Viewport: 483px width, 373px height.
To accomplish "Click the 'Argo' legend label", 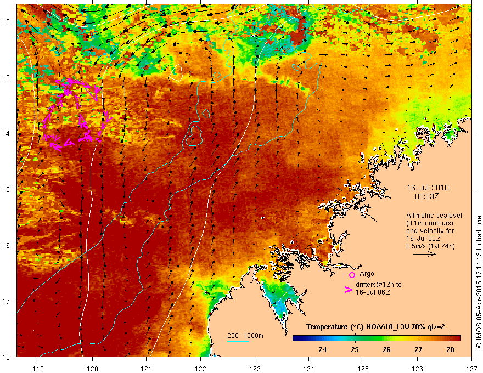I will tap(367, 274).
